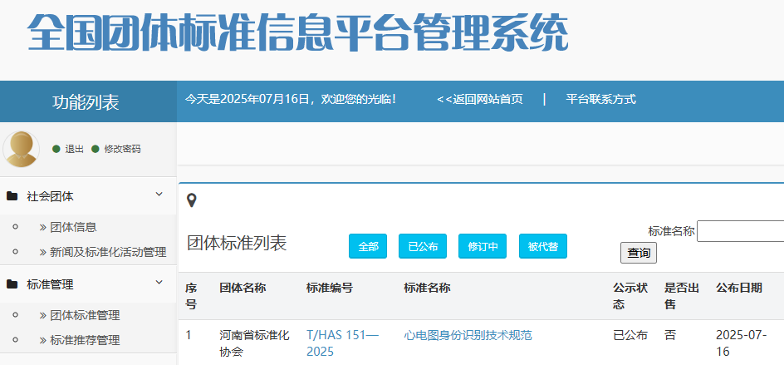Select the 社会团体 section header
This screenshot has height=365, width=784.
[x=88, y=195]
